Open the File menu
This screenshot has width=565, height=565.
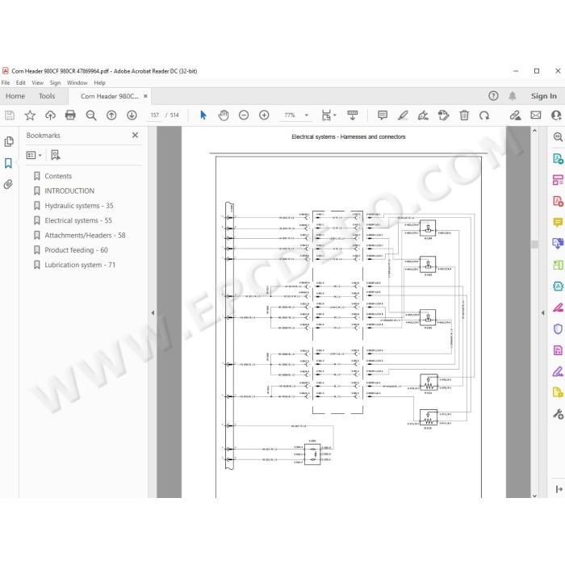[6, 82]
